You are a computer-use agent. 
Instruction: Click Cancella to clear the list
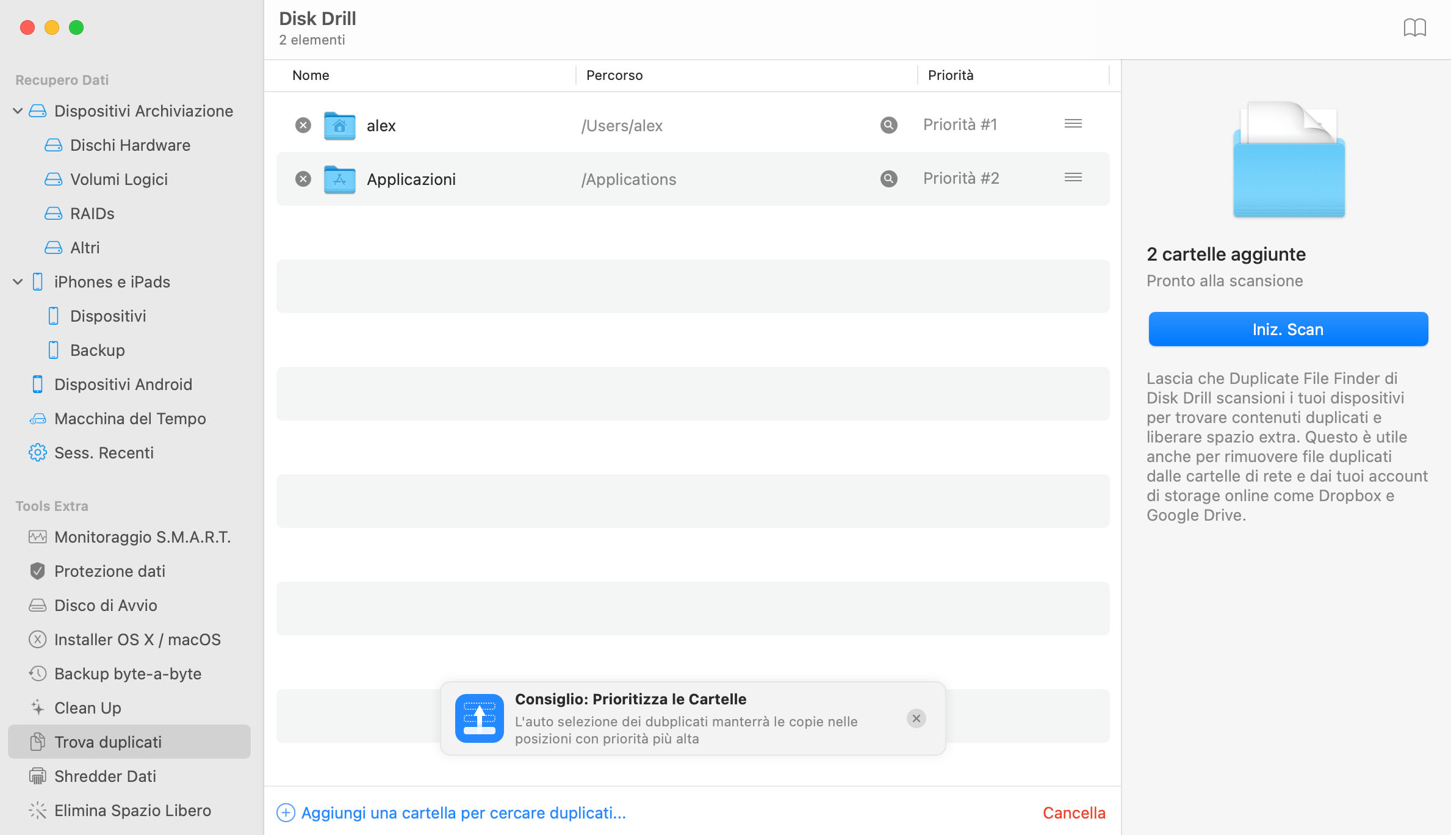tap(1074, 813)
